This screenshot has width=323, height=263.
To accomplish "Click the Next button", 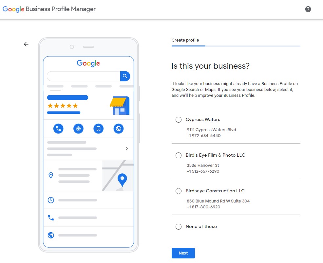I will [183, 253].
